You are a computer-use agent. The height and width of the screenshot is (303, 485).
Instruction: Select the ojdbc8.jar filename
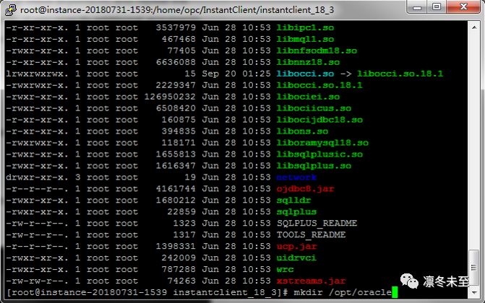coord(305,189)
